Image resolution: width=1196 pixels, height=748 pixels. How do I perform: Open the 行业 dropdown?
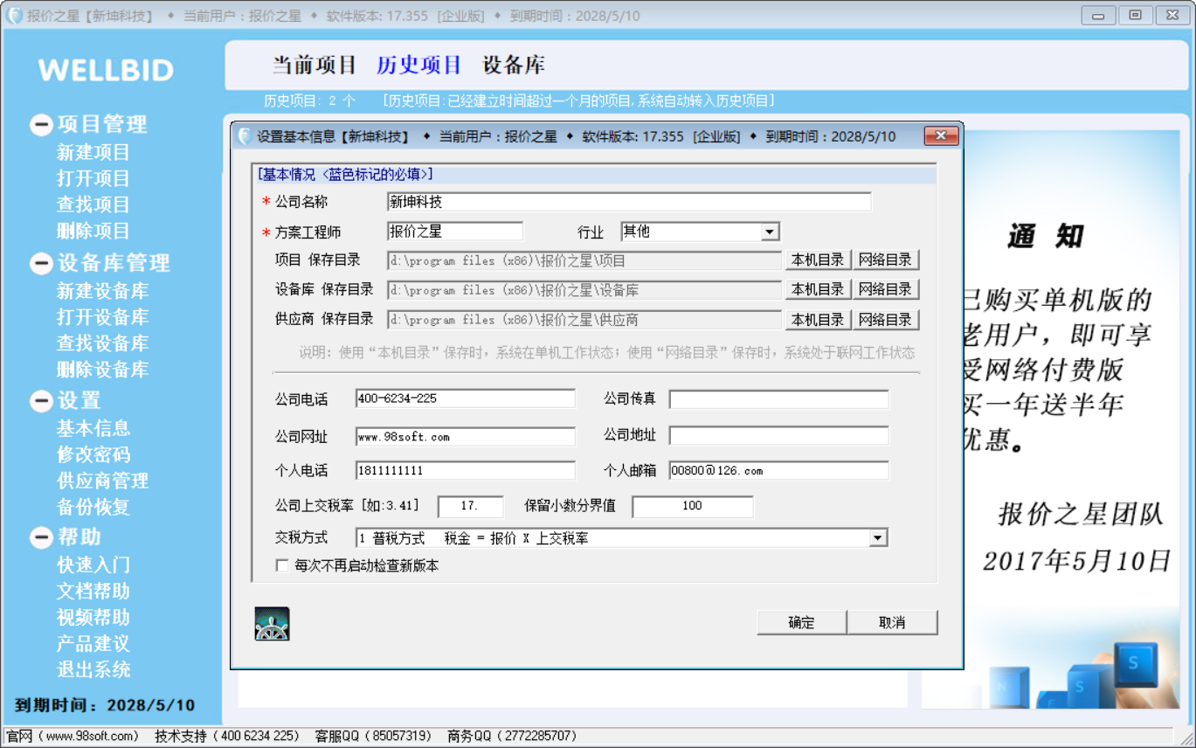770,232
